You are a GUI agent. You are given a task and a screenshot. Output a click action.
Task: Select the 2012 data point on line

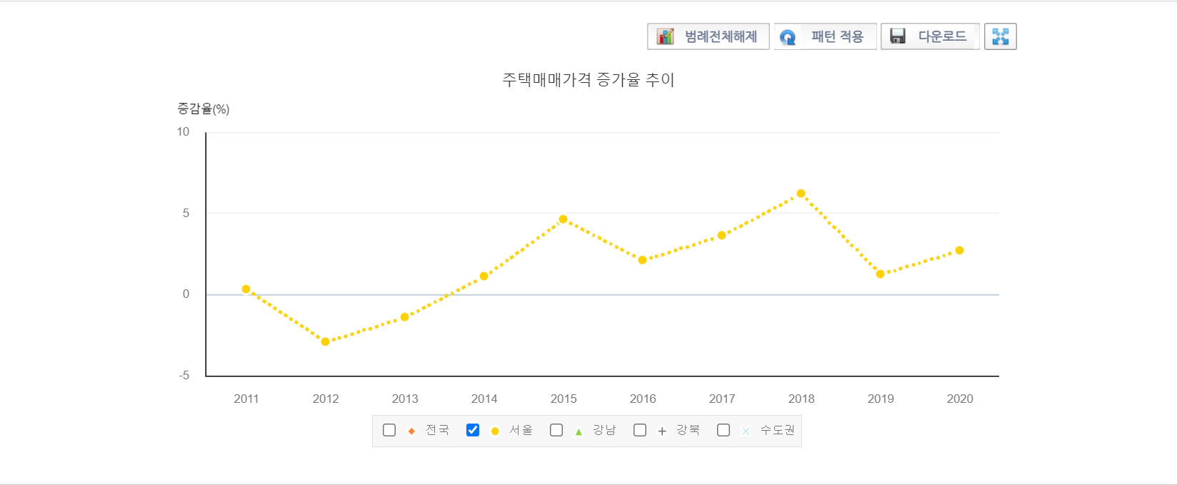pos(326,341)
